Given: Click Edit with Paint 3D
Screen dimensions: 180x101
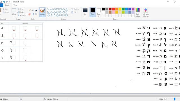Looking at the screenshot, I should [x=145, y=12].
